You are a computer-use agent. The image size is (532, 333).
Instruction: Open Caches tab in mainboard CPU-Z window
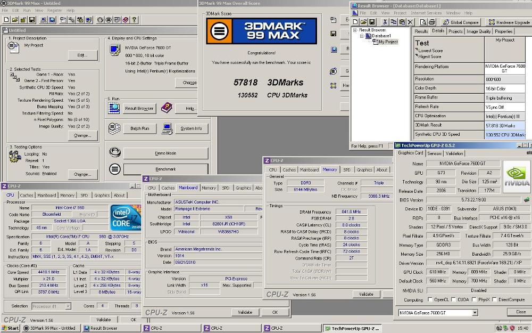coord(168,188)
